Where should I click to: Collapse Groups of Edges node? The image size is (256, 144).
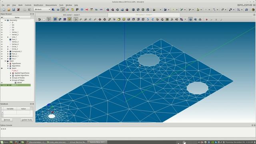pos(11,80)
